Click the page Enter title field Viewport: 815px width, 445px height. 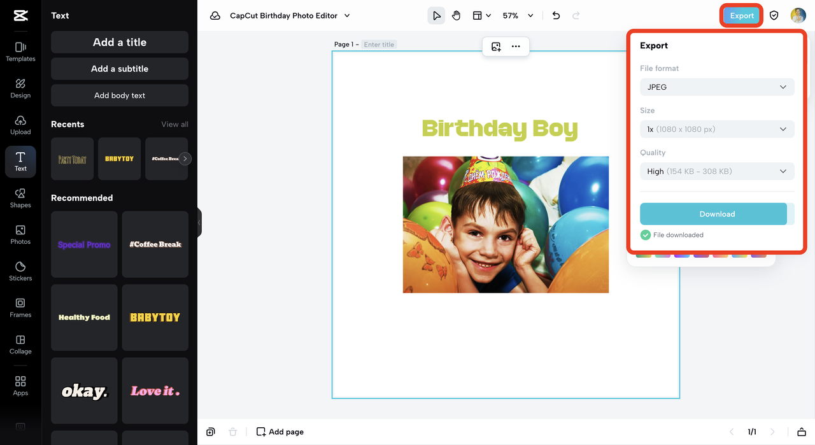pyautogui.click(x=379, y=45)
